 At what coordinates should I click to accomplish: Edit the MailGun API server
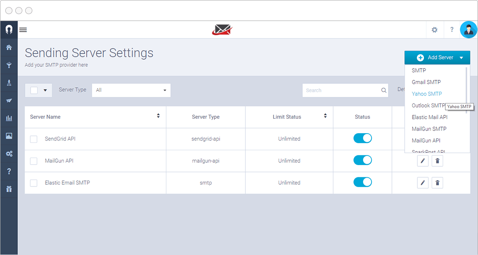423,161
